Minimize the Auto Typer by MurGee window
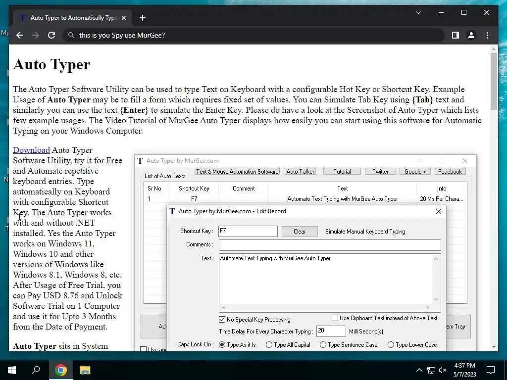507x380 pixels. [x=420, y=161]
